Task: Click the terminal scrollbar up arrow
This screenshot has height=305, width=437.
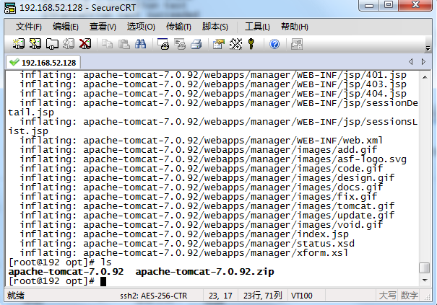Action: [x=425, y=77]
